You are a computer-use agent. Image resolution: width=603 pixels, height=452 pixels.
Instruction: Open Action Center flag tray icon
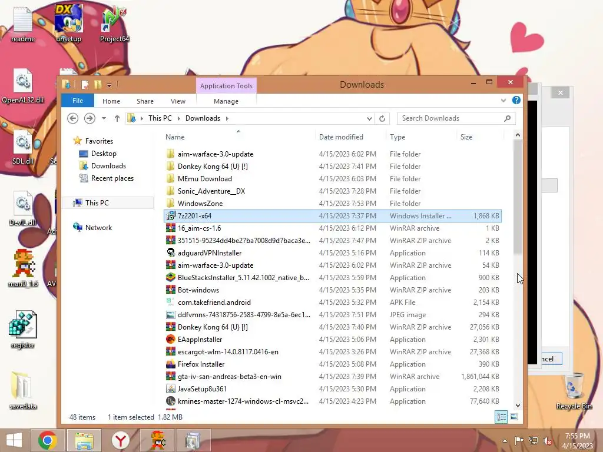(x=519, y=441)
